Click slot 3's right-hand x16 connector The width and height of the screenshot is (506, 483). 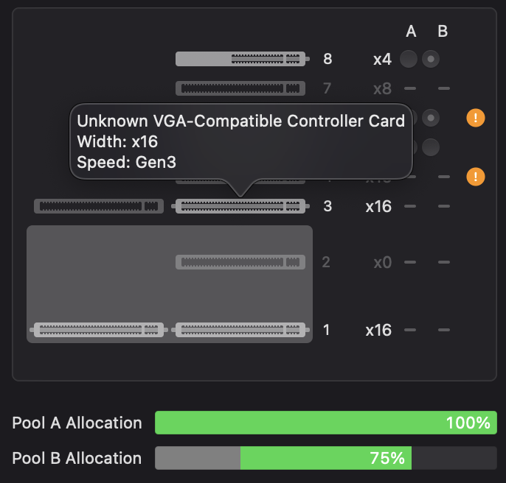coord(240,206)
